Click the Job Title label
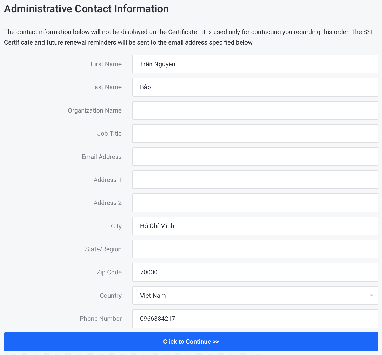The height and width of the screenshot is (355, 382). click(109, 134)
